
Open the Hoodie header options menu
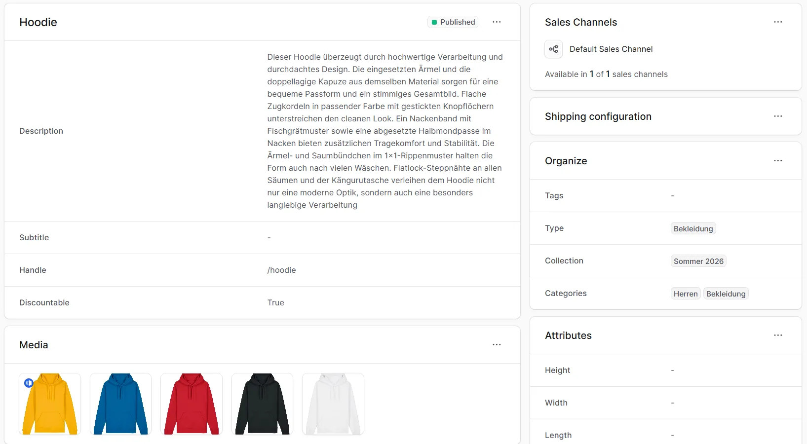pos(497,22)
